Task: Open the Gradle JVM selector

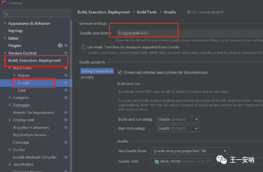Action: [207, 162]
